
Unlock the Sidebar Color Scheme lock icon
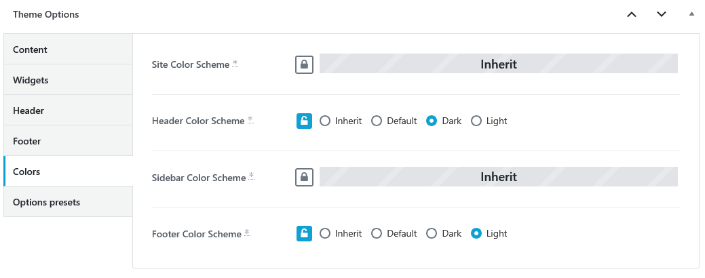(x=305, y=178)
